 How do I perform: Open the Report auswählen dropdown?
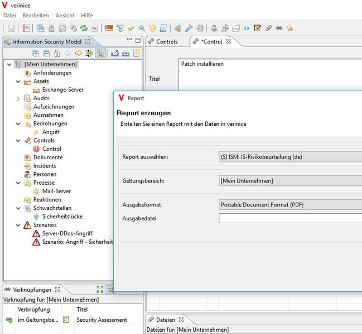(290, 157)
